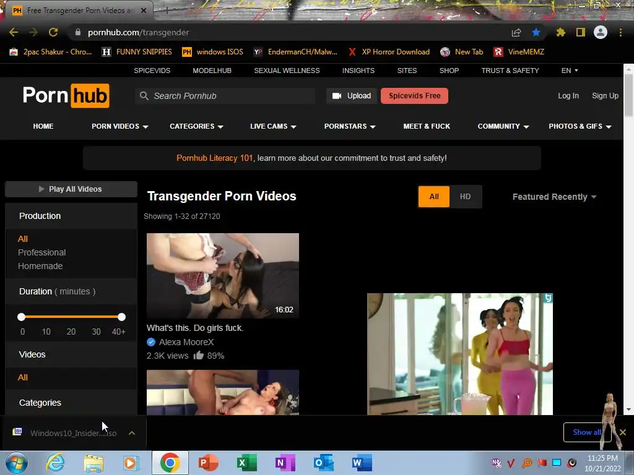Switch to the HD quality toggle

(x=466, y=197)
